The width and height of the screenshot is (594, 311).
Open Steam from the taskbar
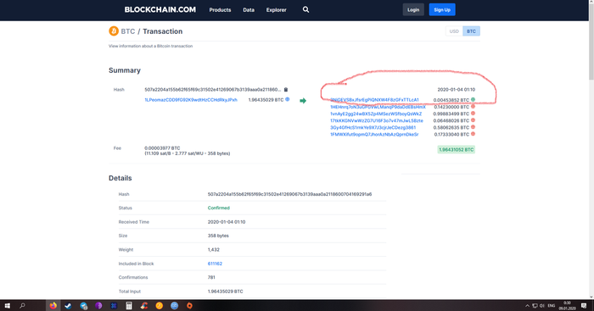tap(68, 306)
